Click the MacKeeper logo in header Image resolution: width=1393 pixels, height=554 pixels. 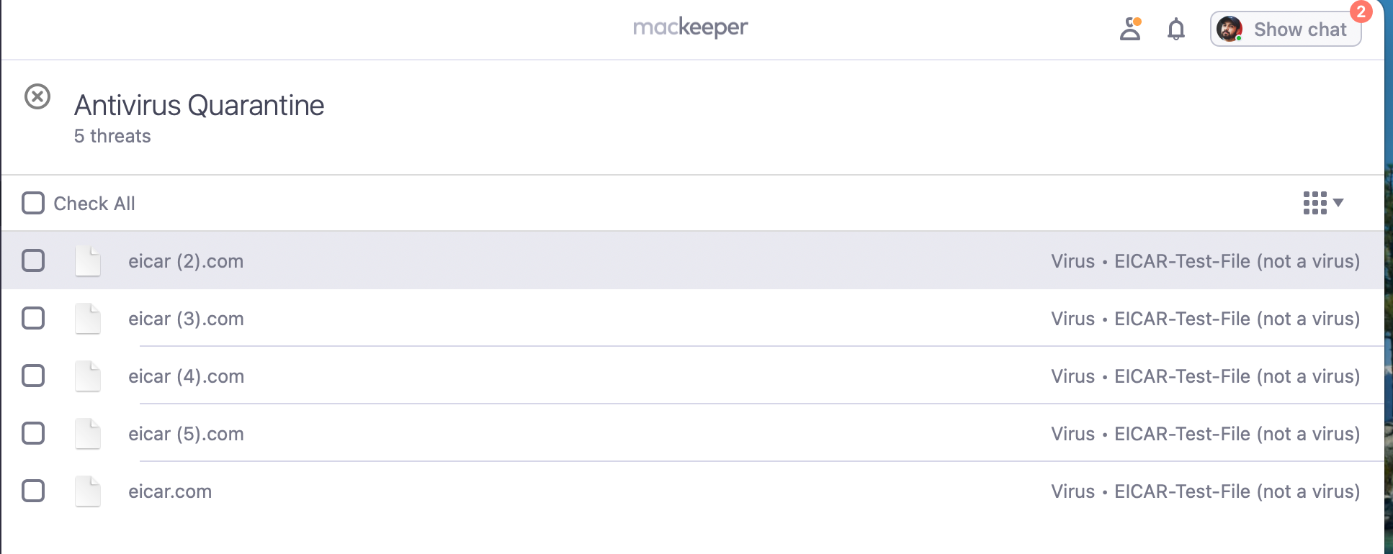pos(690,27)
